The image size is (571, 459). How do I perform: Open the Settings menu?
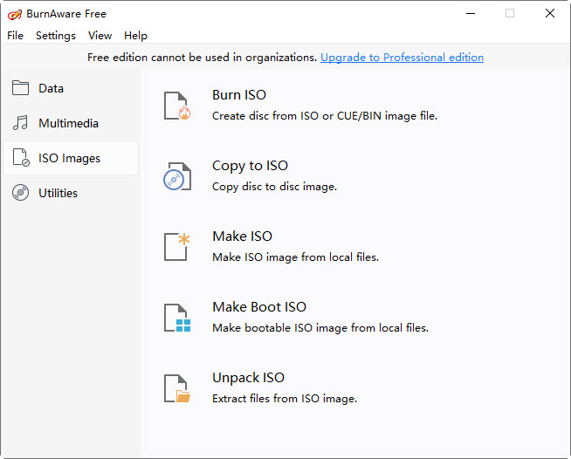pyautogui.click(x=56, y=36)
